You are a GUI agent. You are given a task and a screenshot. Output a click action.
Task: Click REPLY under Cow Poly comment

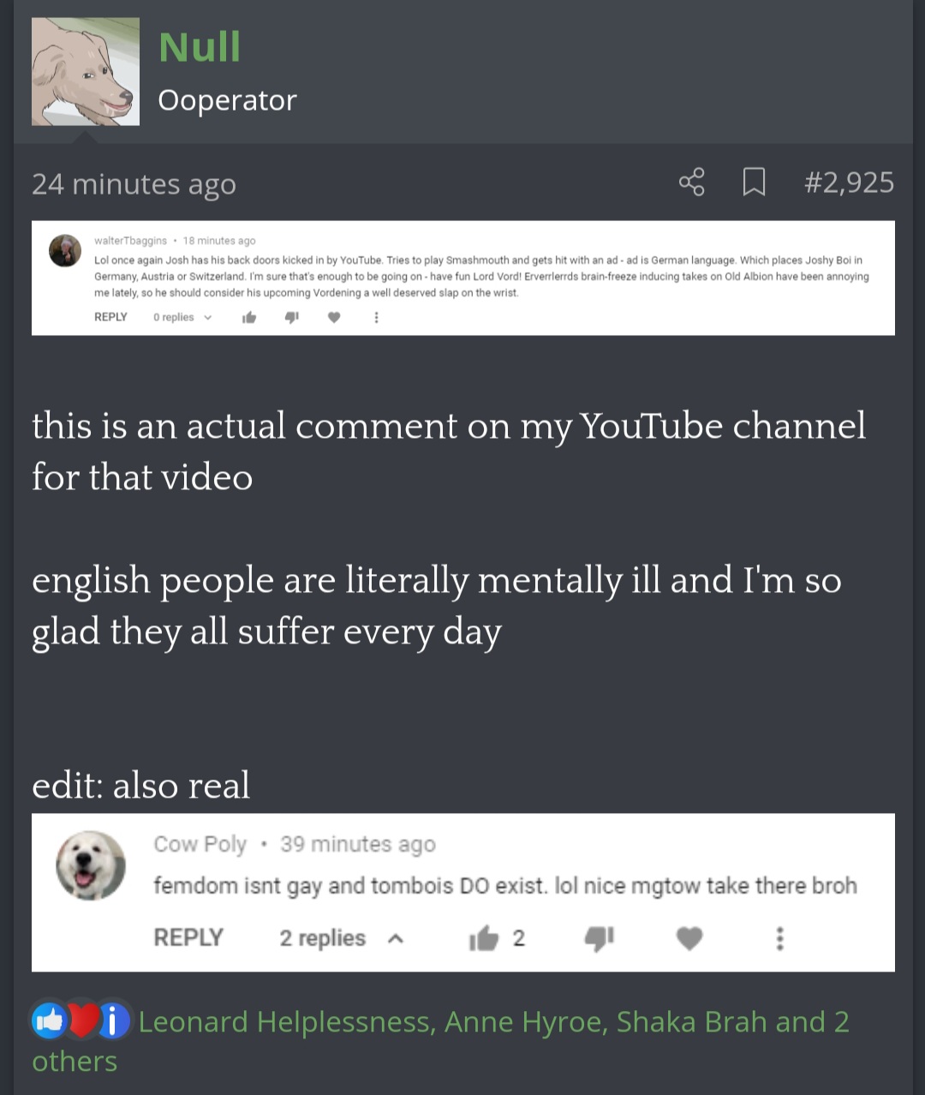pos(188,937)
